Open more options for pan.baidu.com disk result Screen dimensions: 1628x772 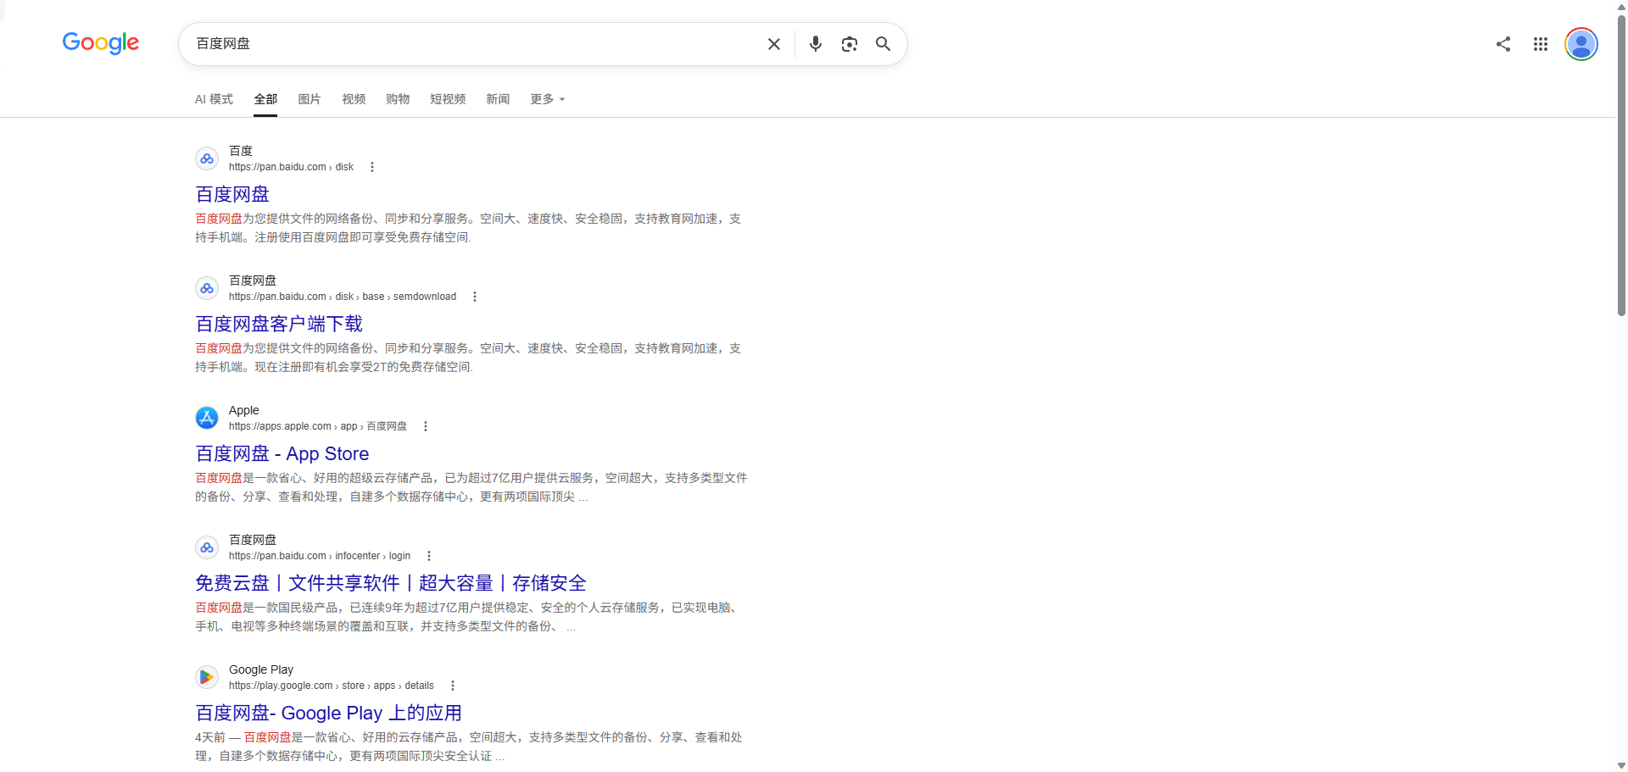[x=372, y=167]
